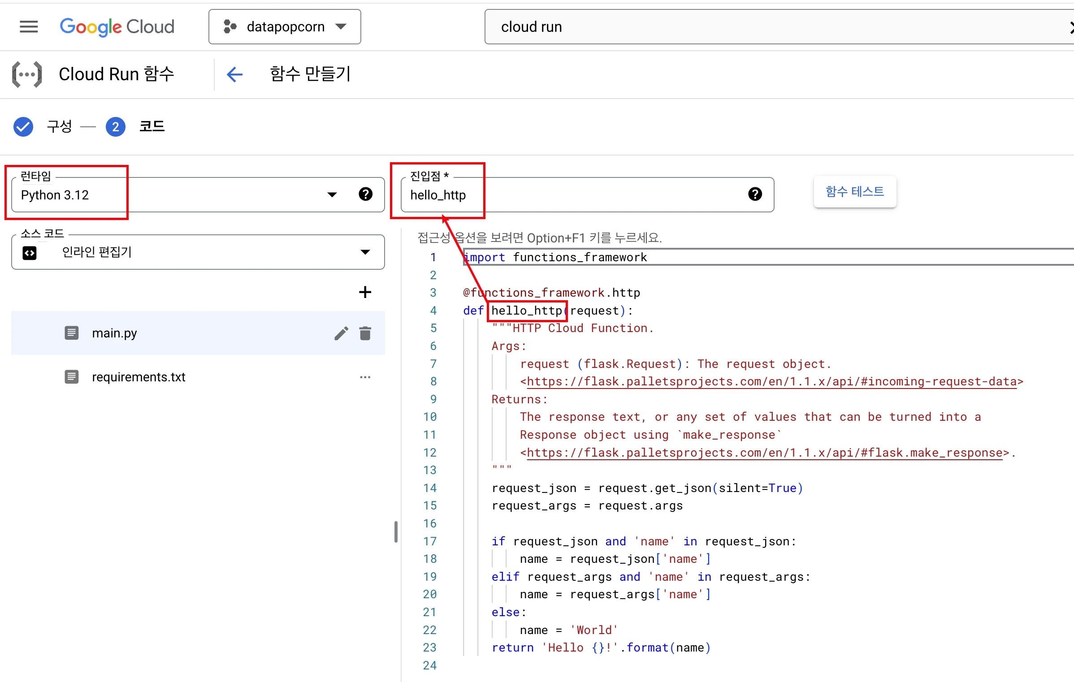Add a new file with plus icon
The width and height of the screenshot is (1074, 682).
pyautogui.click(x=365, y=292)
